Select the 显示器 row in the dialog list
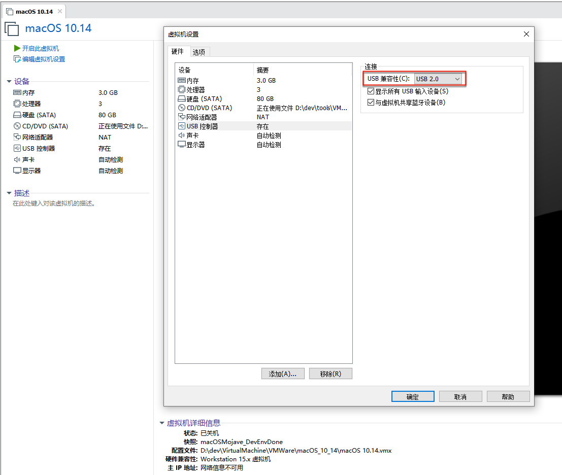The height and width of the screenshot is (475, 562). point(264,145)
